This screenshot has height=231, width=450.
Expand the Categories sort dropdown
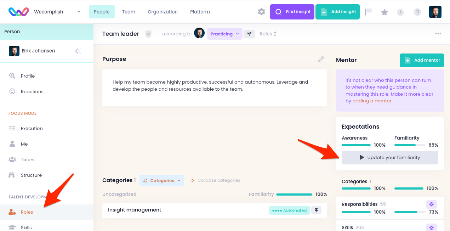tap(162, 180)
